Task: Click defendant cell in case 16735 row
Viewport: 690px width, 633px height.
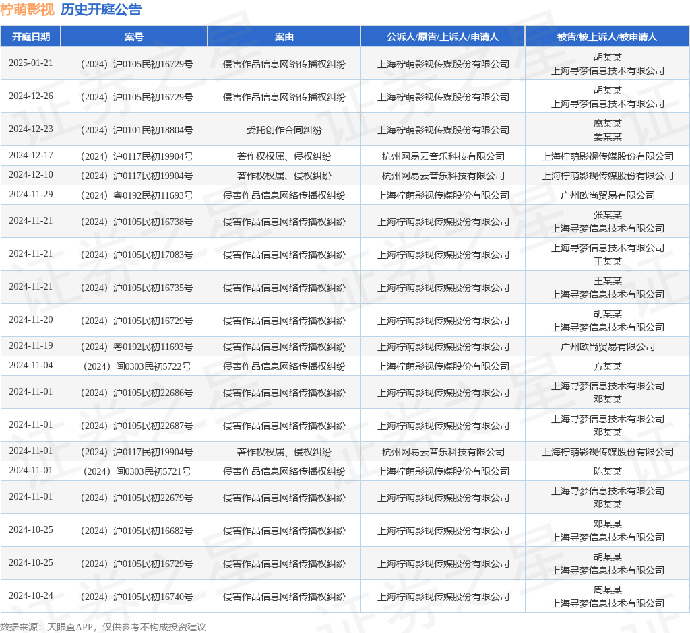Action: pyautogui.click(x=608, y=288)
